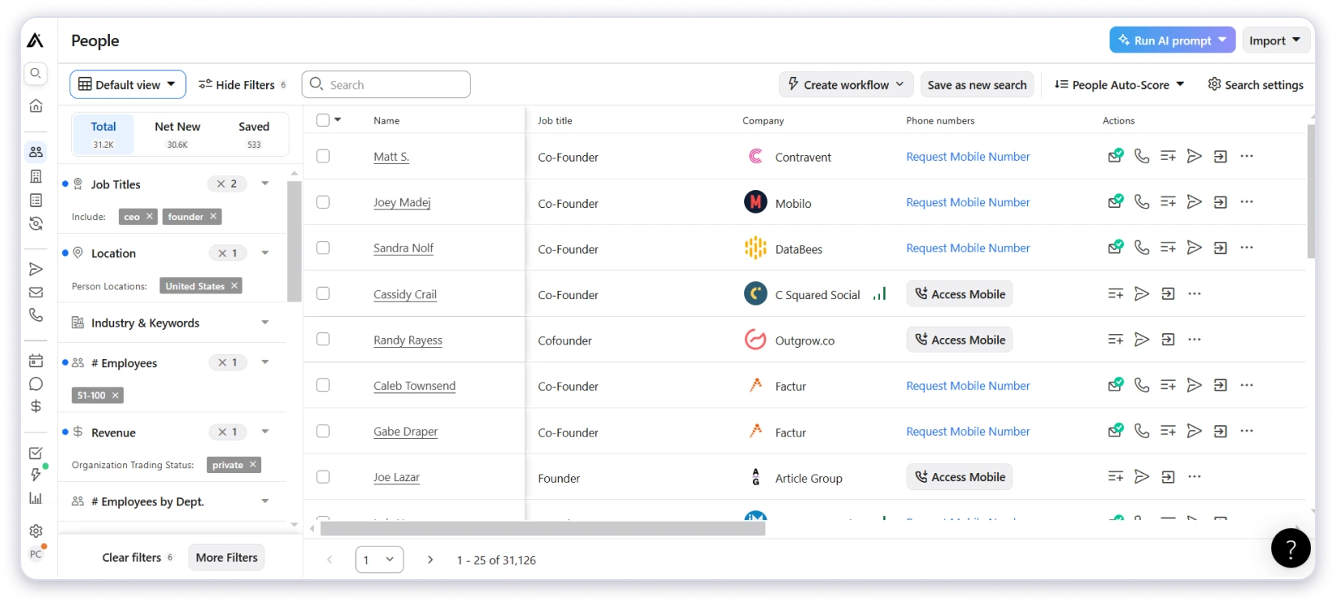The height and width of the screenshot is (604, 1336).
Task: Open more actions menu for Sandra Nolf
Action: click(x=1246, y=248)
